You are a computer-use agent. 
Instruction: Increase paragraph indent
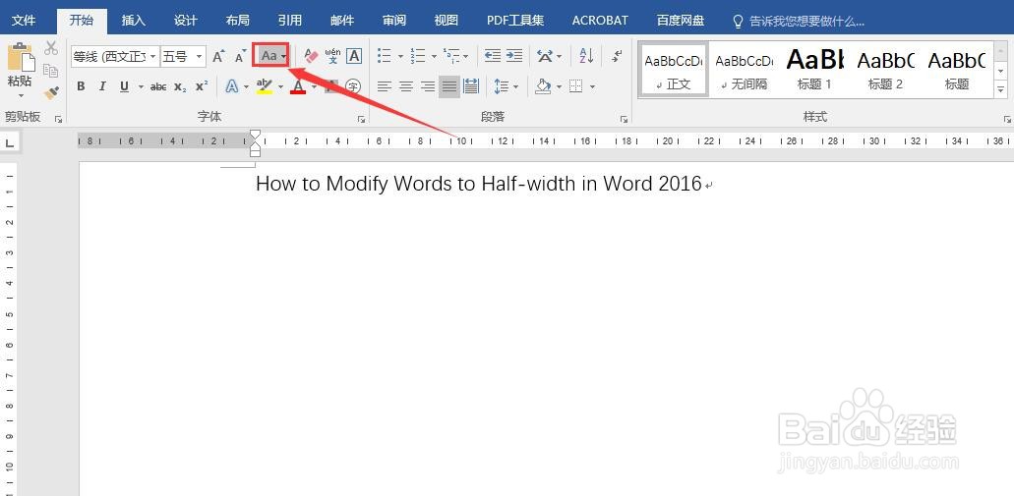coord(514,56)
